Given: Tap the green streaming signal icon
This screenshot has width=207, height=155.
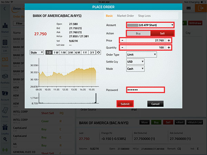Looking at the screenshot, I should pos(5,150).
